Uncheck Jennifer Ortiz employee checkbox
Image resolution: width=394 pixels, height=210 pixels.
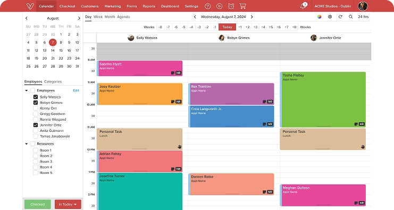pyautogui.click(x=36, y=125)
